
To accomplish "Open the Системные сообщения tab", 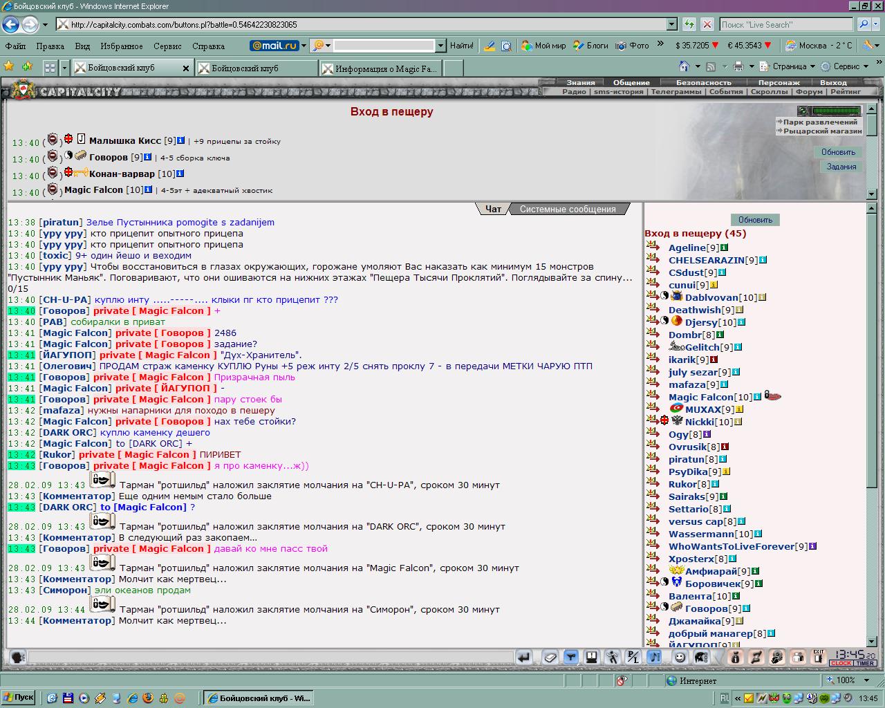I will 568,209.
